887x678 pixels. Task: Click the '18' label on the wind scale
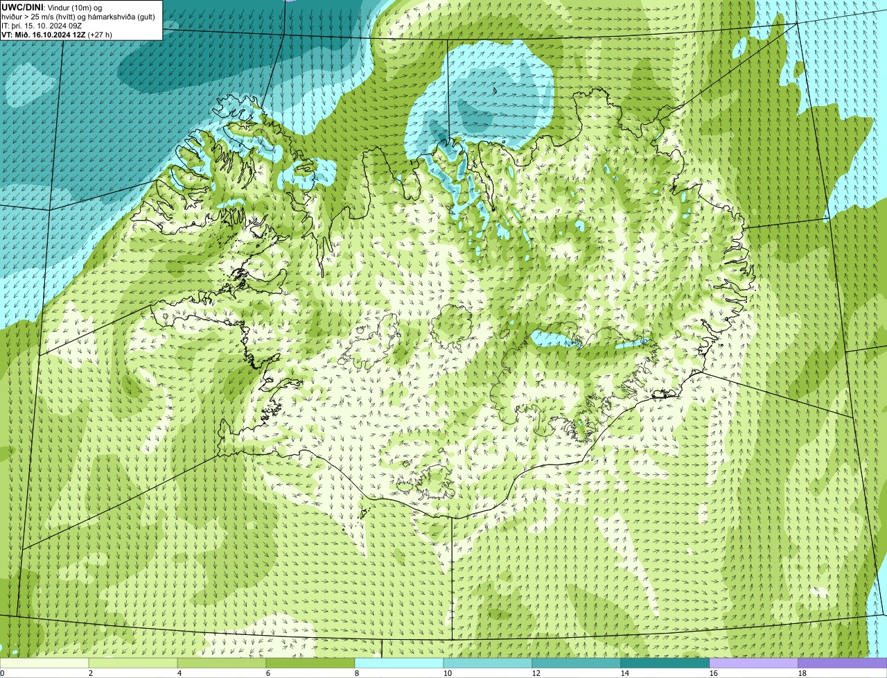[802, 673]
